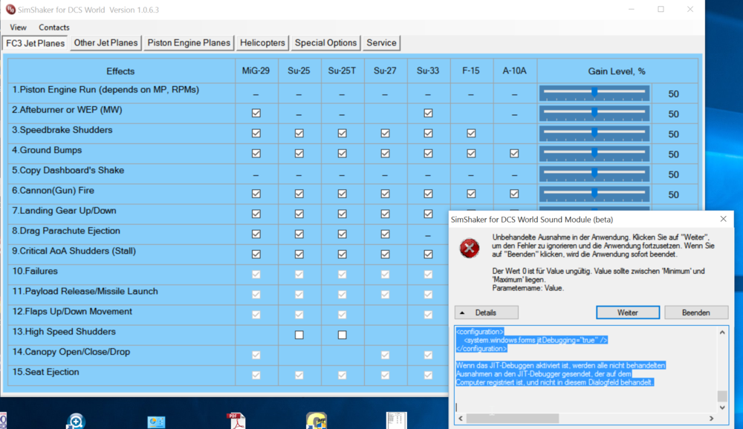
Task: Click the horizontal scrollbar thumb in details box
Action: pos(513,418)
